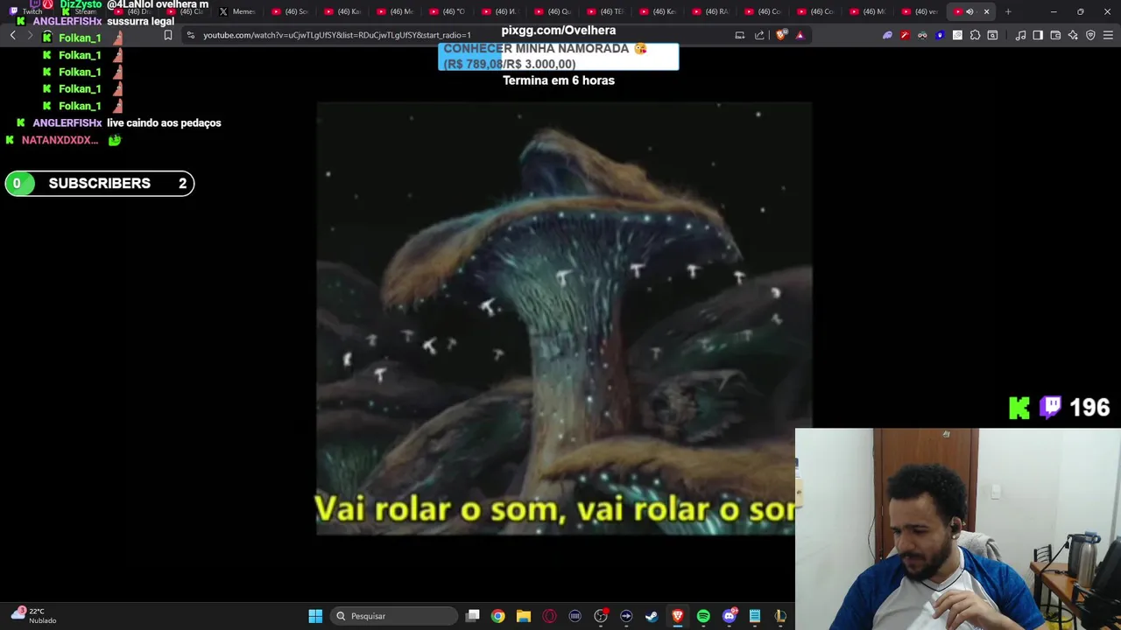Click the share page icon in address bar
This screenshot has width=1121, height=630.
click(759, 35)
